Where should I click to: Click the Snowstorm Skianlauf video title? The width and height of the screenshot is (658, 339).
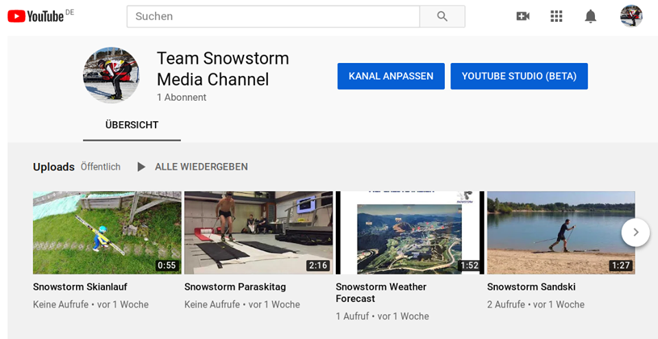pyautogui.click(x=80, y=287)
